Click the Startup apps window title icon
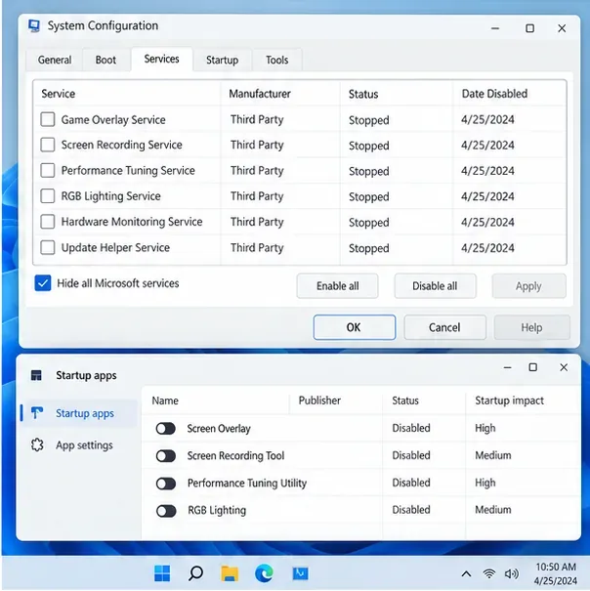Viewport: 590px width, 591px height. click(36, 375)
